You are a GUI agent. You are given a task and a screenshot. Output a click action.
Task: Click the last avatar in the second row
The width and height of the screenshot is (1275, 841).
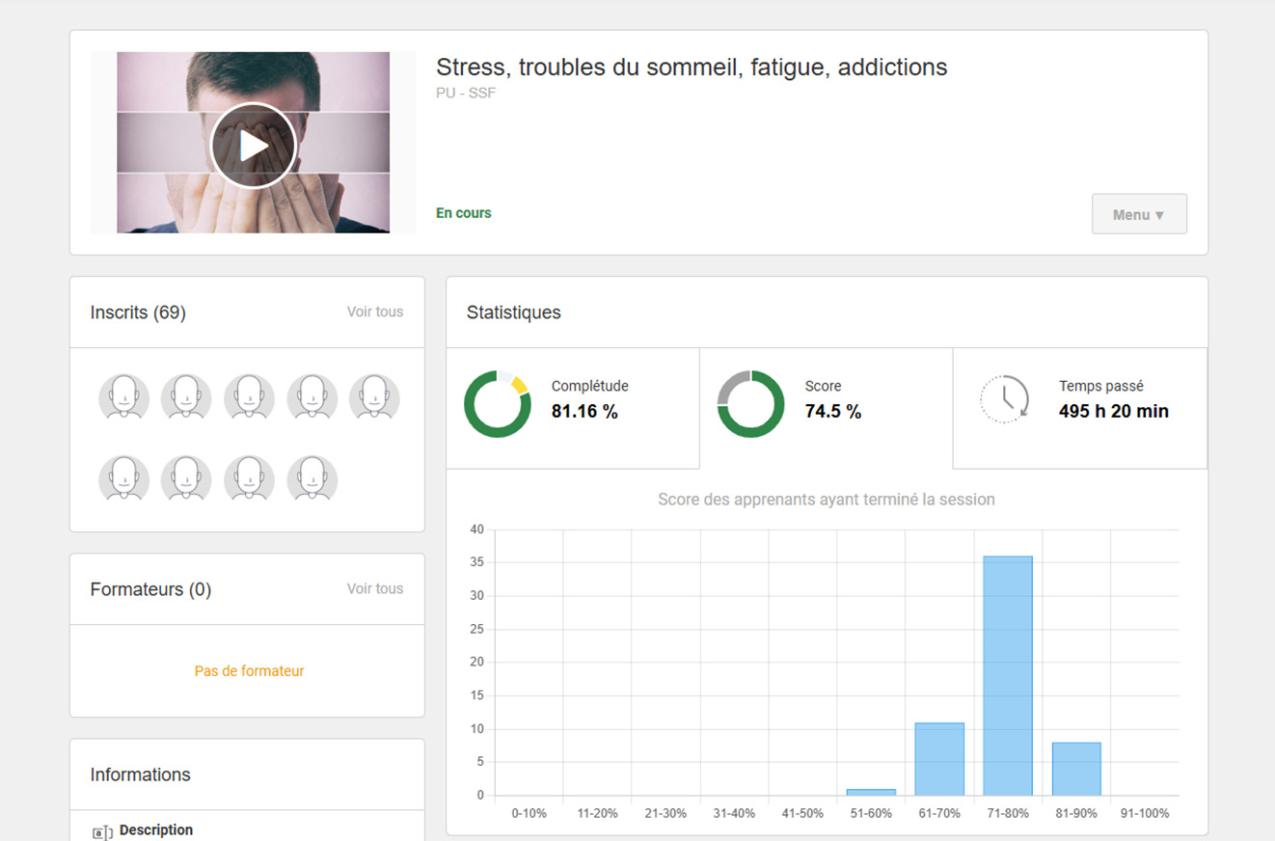(x=312, y=479)
